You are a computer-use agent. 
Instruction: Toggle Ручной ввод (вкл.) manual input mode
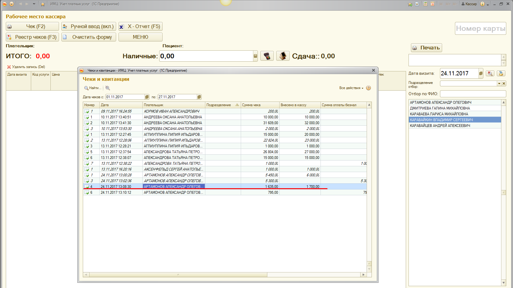(89, 27)
